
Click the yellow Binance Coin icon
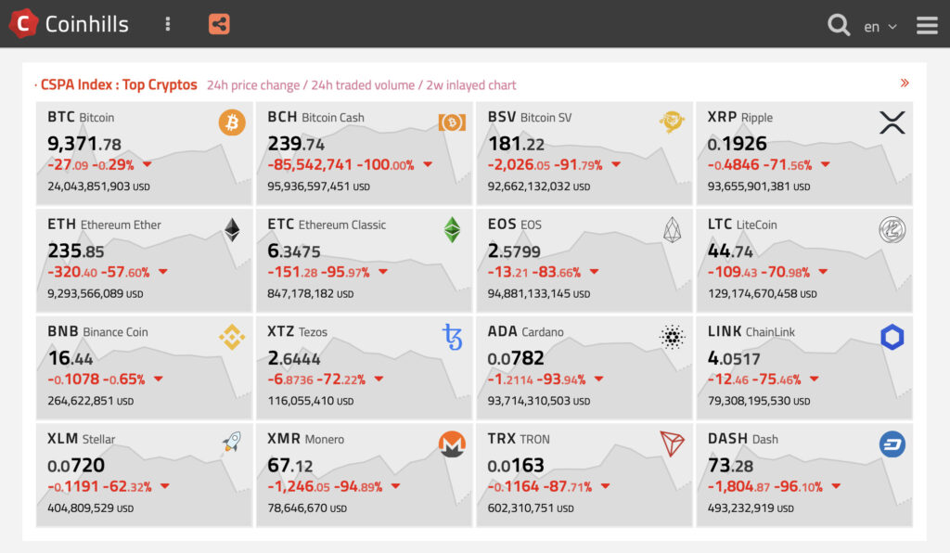[x=232, y=337]
